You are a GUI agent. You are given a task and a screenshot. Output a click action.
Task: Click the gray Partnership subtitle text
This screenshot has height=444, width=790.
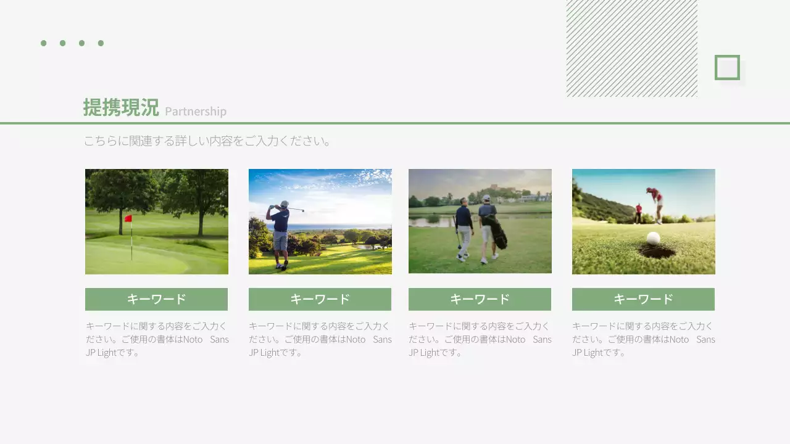(196, 112)
